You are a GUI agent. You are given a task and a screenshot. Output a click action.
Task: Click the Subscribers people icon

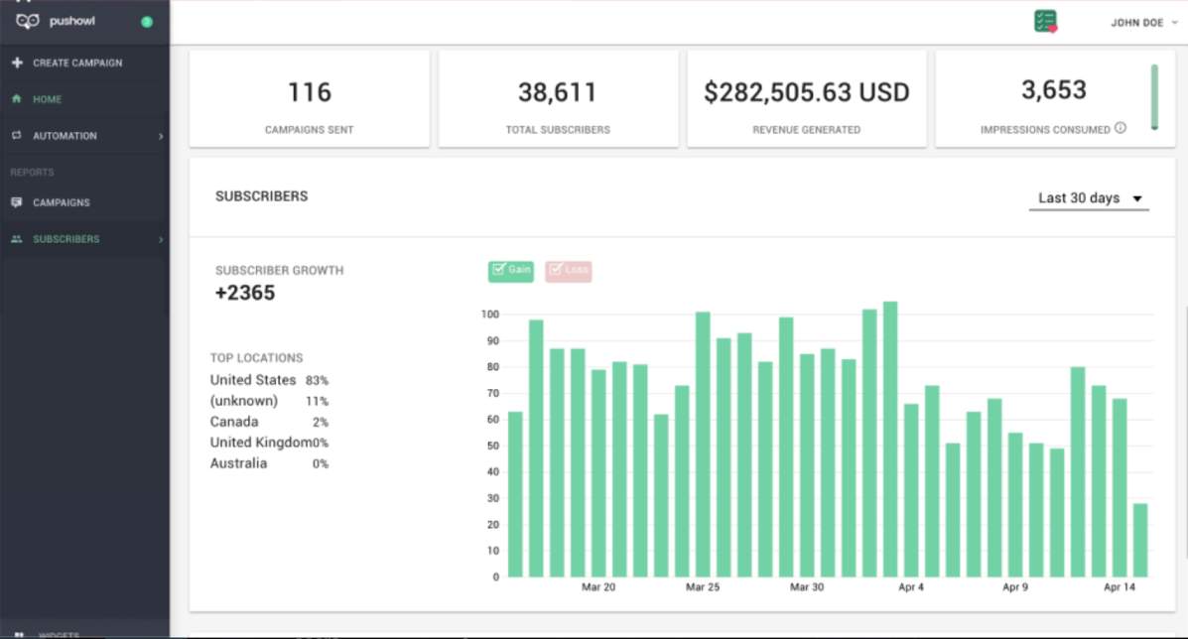(x=17, y=239)
